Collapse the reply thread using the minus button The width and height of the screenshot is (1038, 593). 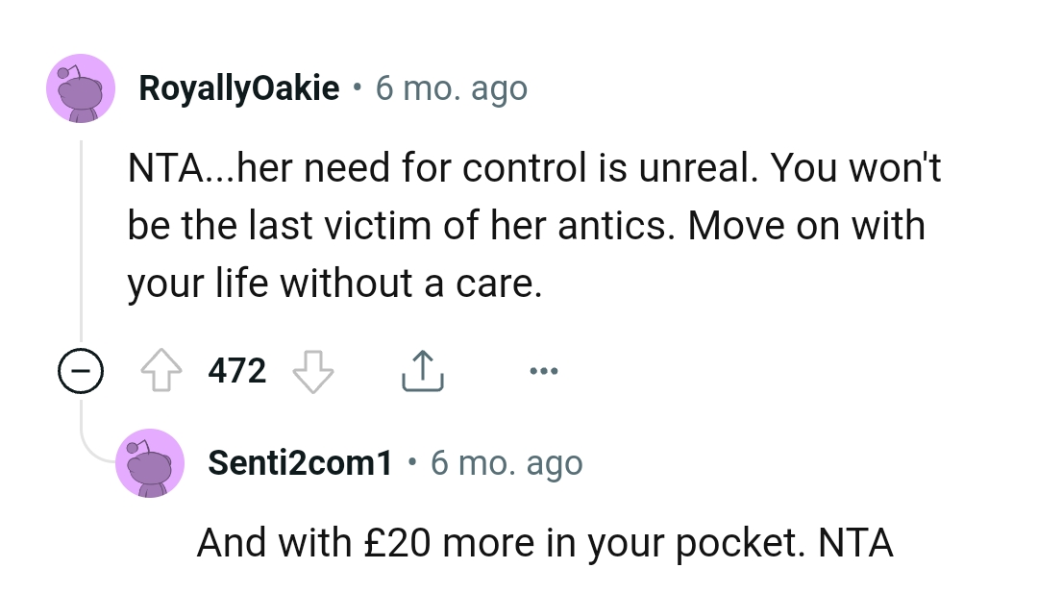point(82,369)
